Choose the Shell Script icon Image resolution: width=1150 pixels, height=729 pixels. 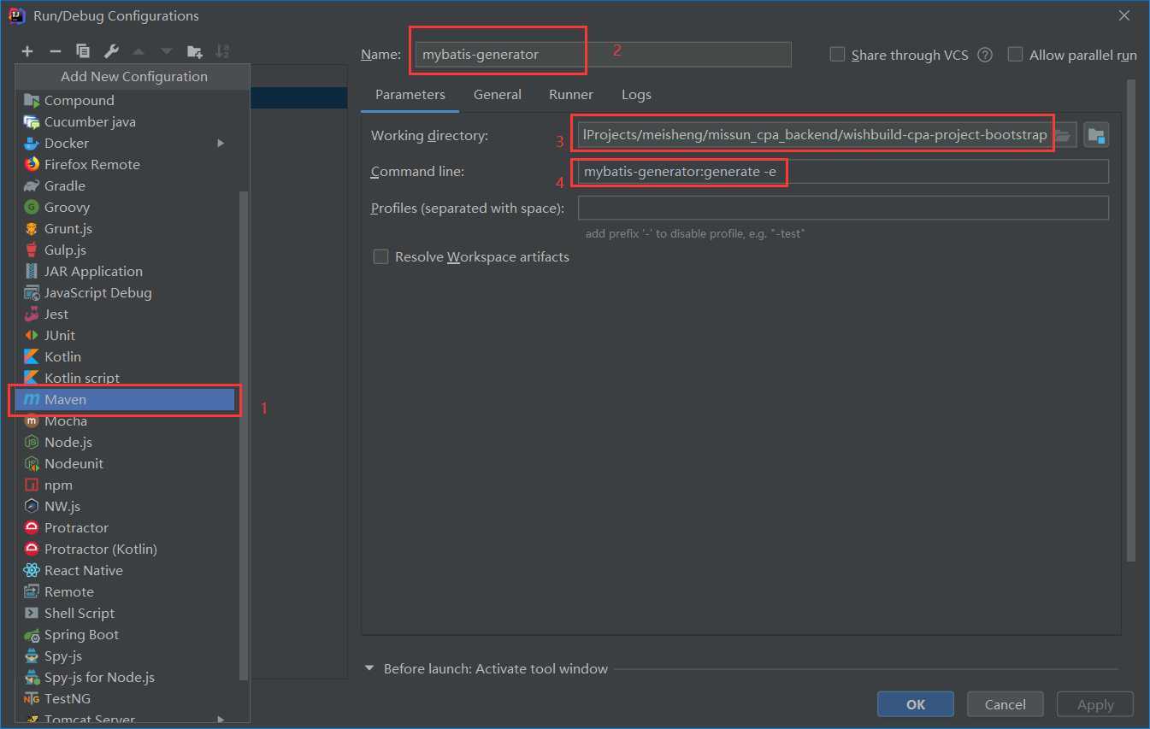[x=32, y=613]
